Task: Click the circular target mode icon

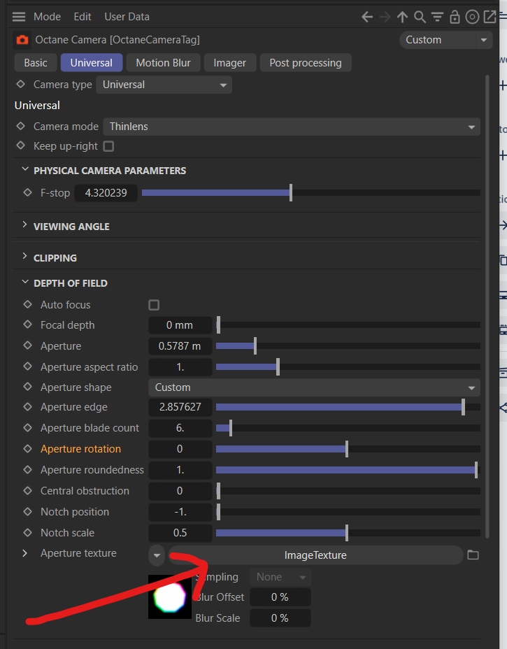Action: click(x=472, y=17)
